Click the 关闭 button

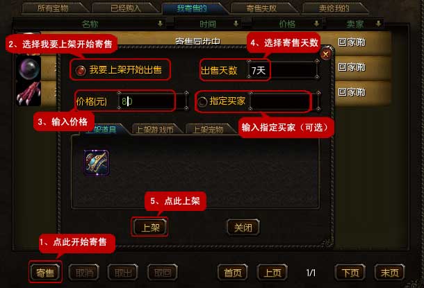pos(243,228)
